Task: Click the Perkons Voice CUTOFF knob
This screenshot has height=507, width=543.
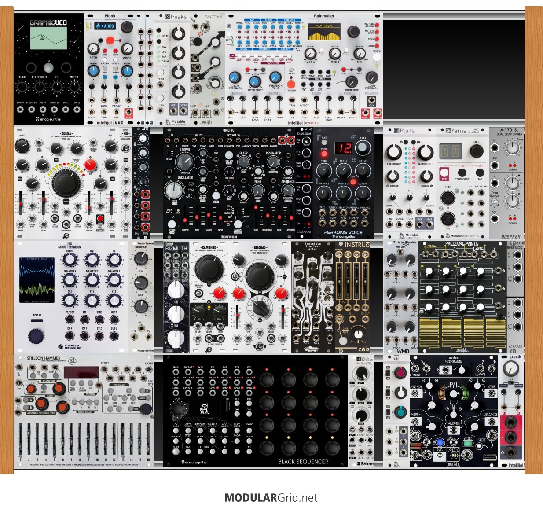Action: (x=362, y=194)
